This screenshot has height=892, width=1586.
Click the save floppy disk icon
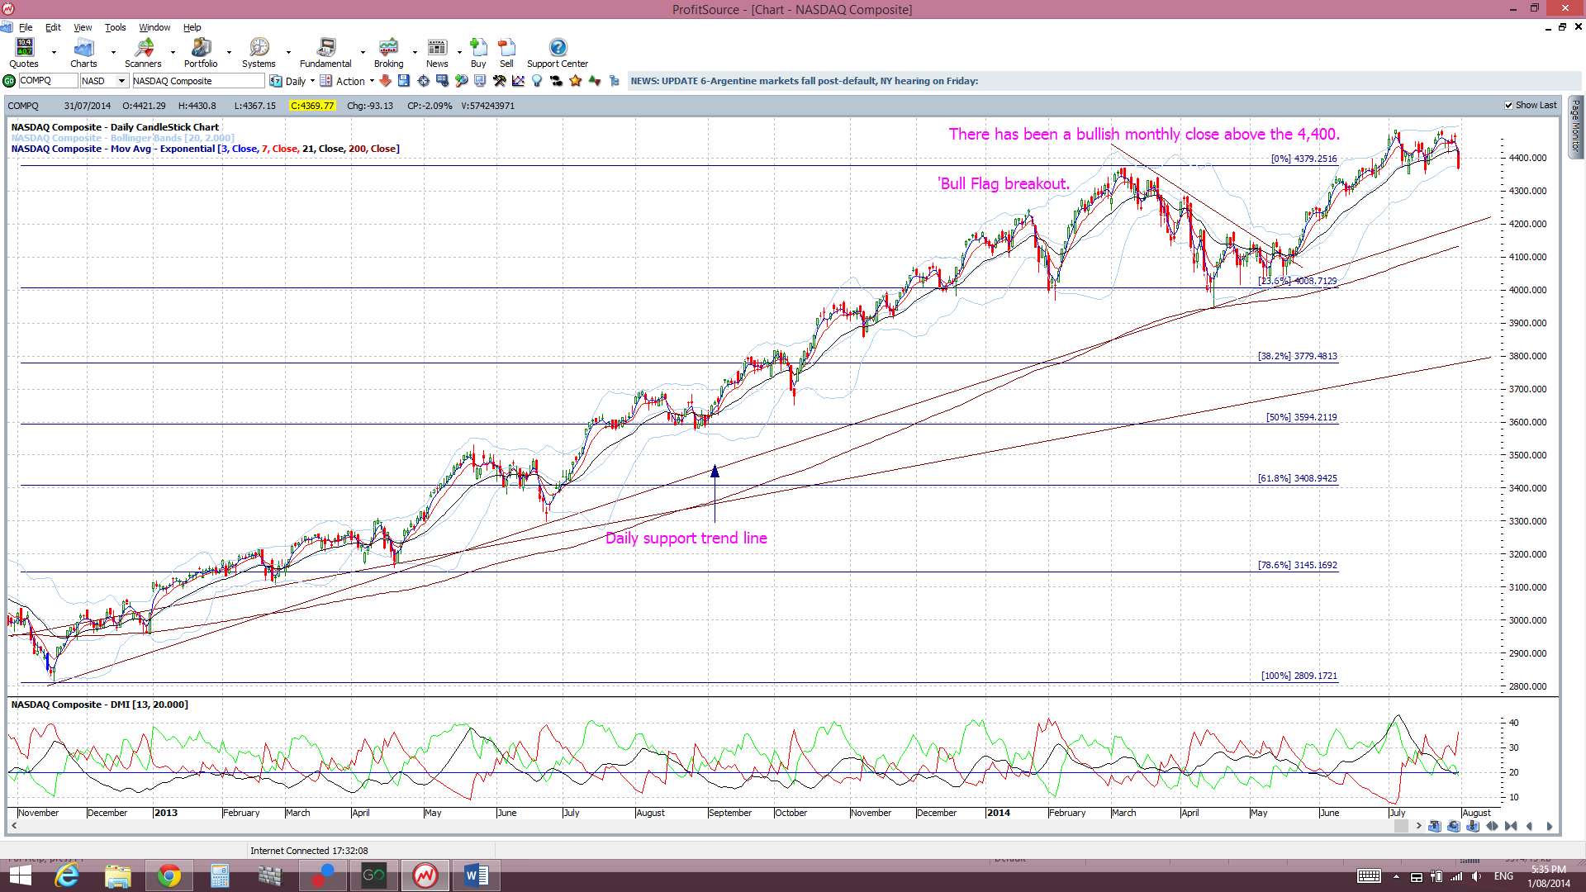pyautogui.click(x=404, y=81)
